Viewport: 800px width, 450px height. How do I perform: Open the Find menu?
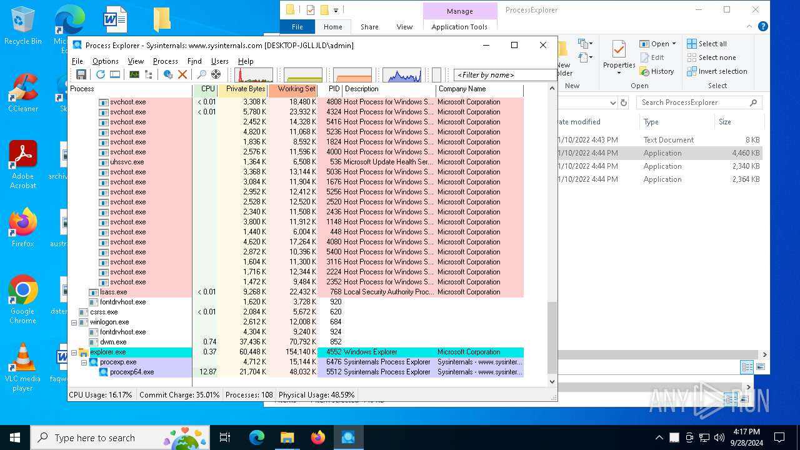point(194,61)
